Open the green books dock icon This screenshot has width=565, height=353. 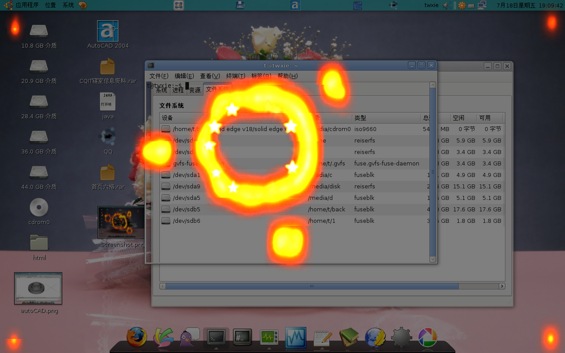tap(349, 338)
